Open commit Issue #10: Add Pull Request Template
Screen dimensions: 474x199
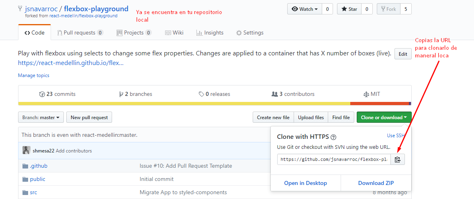click(186, 166)
